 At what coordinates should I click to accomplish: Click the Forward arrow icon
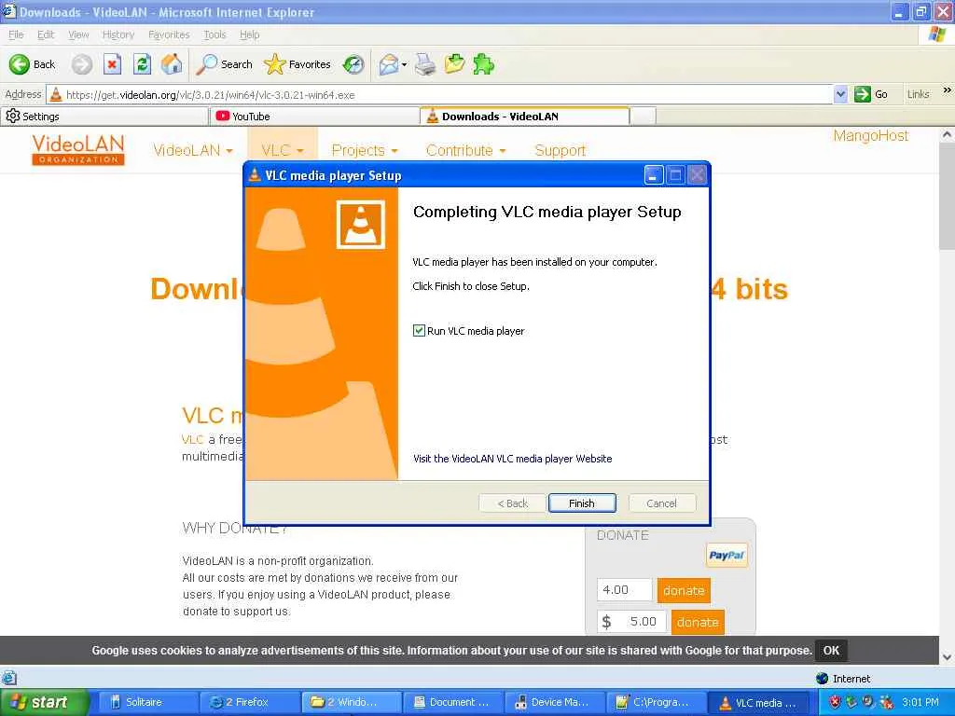(x=82, y=64)
